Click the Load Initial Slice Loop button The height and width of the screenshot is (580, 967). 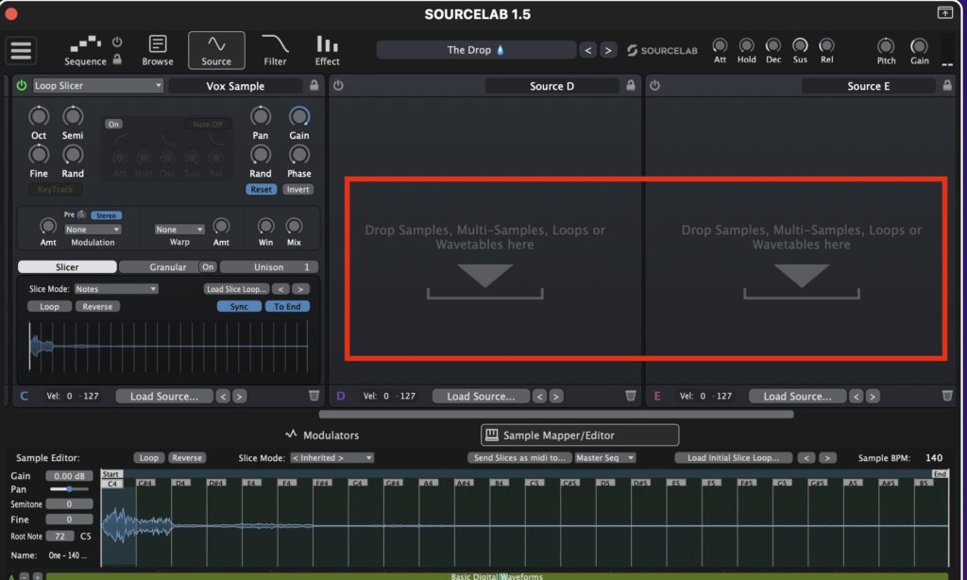pyautogui.click(x=734, y=457)
